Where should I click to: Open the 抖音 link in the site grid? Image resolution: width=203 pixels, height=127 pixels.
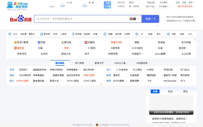point(160,48)
